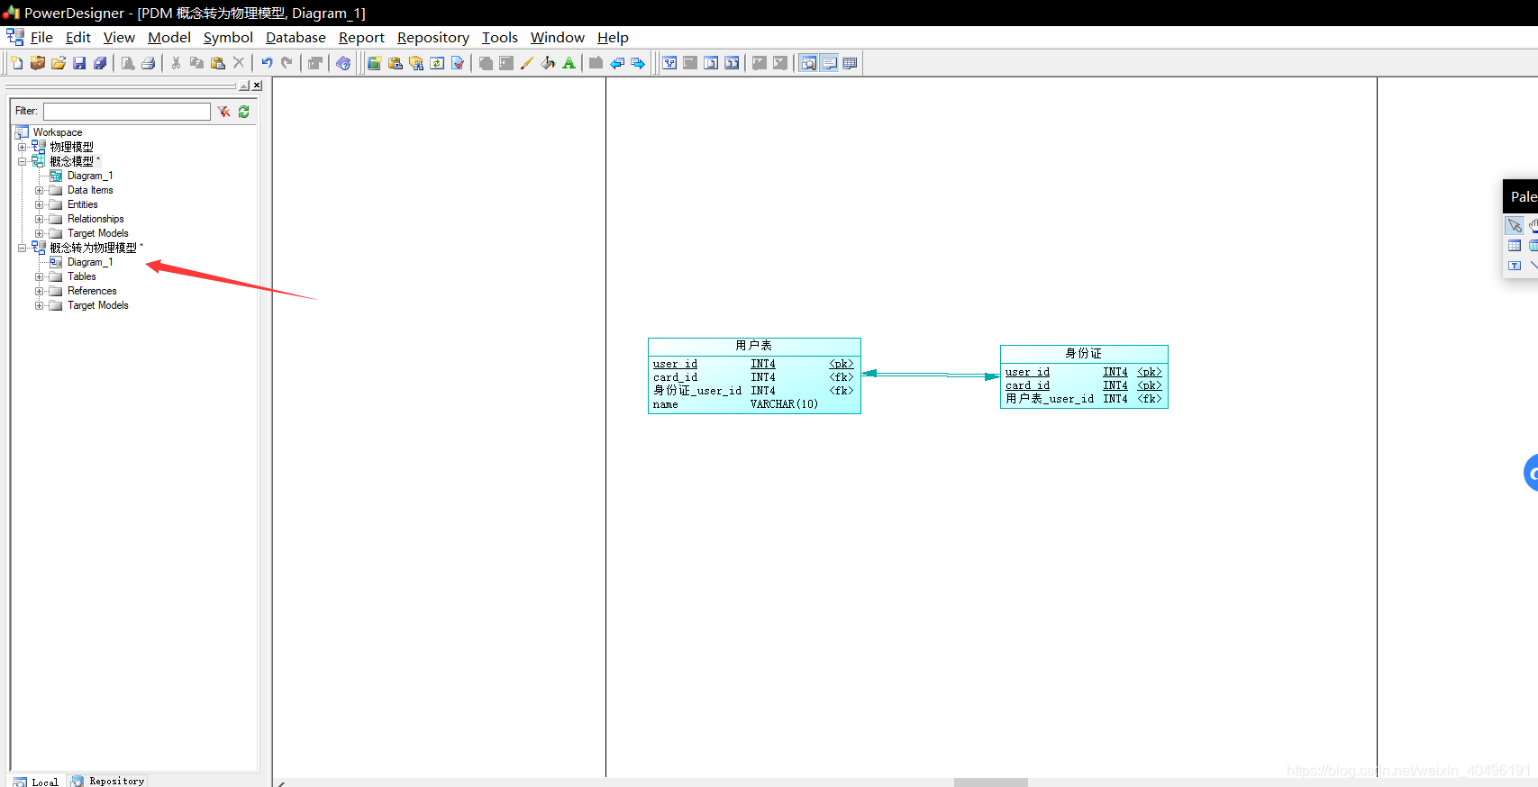This screenshot has height=787, width=1538.
Task: Click the green Font A icon
Action: point(569,63)
